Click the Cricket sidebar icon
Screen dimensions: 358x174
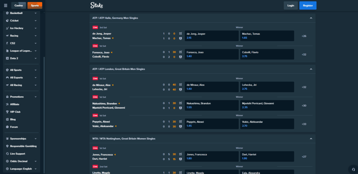[x=7, y=21]
